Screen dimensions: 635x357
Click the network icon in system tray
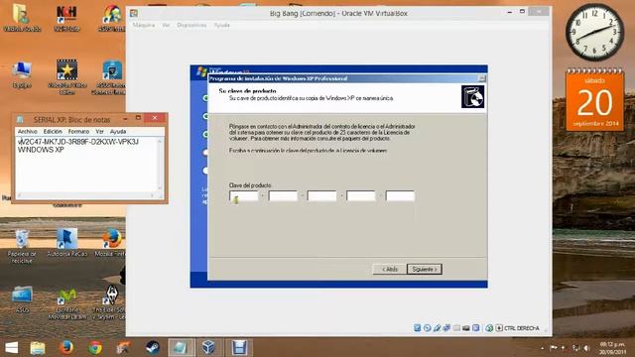(x=575, y=348)
